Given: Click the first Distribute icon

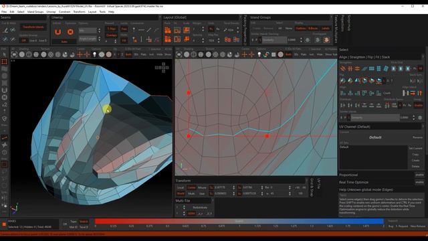Looking at the screenshot, I should pos(342,105).
